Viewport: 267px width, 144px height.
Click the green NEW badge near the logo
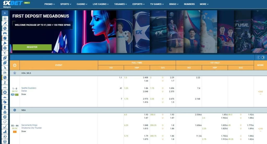(27, 3)
